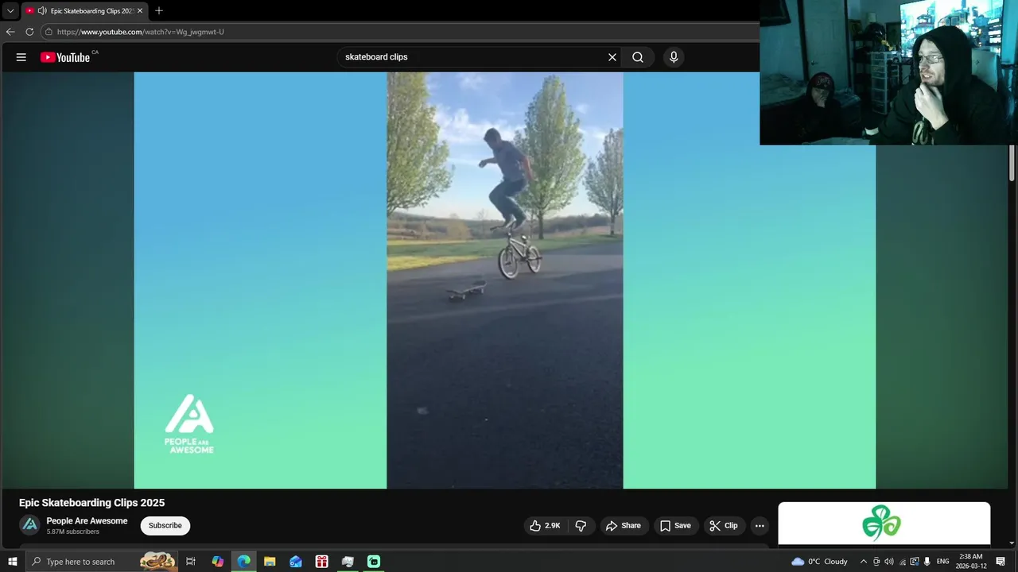Dislike the video with thumbs-down
This screenshot has height=572, width=1018.
[x=581, y=525]
